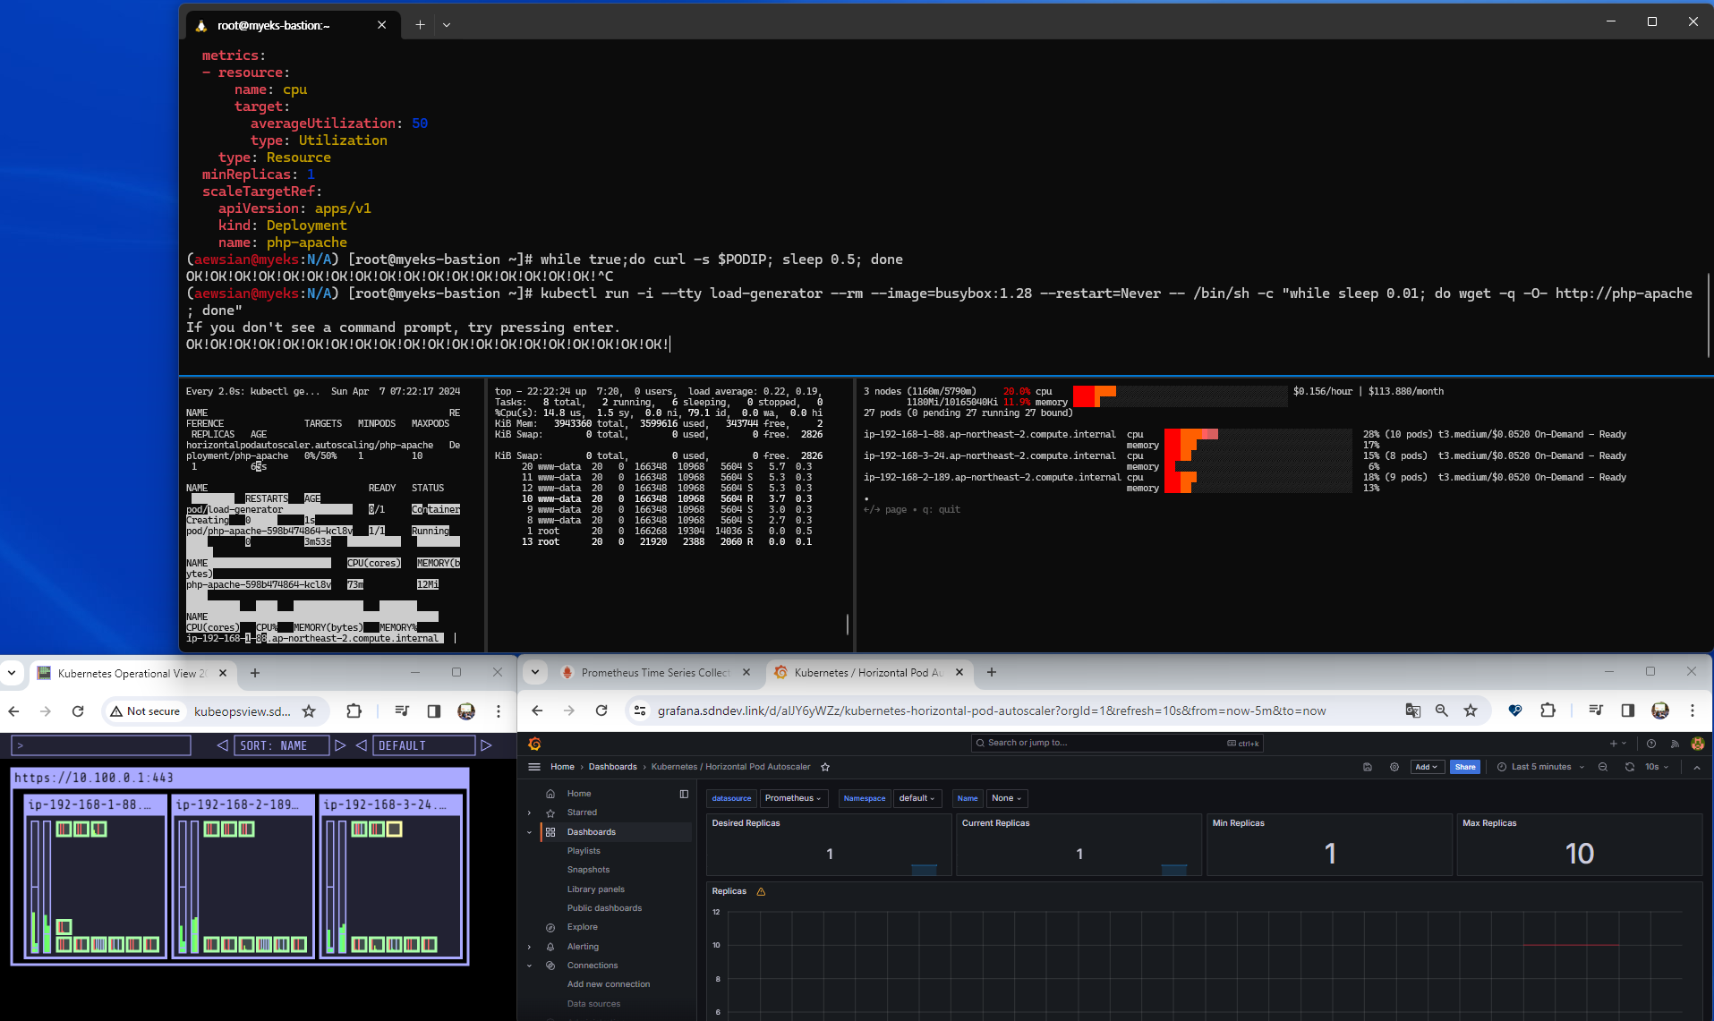Open Grafana browser three-dot menu
The height and width of the screenshot is (1021, 1714).
pos(1693,710)
